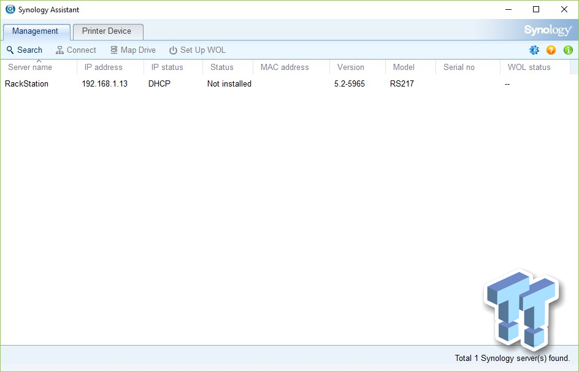Screen dimensions: 579x372
Task: Click the Connect toolbar button
Action: tap(75, 50)
